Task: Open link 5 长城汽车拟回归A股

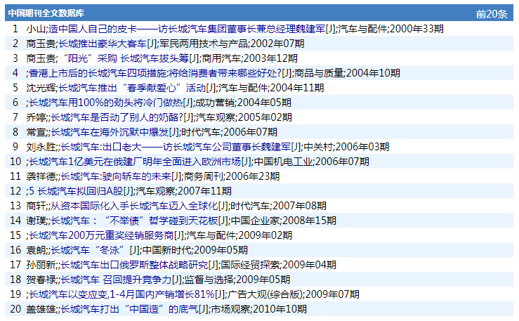Action: pos(76,191)
